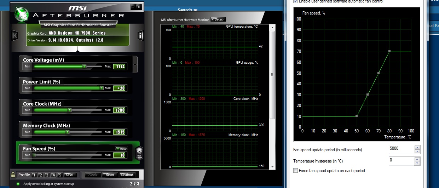Open Afterburner Settings
439x188 pixels.
point(127,175)
